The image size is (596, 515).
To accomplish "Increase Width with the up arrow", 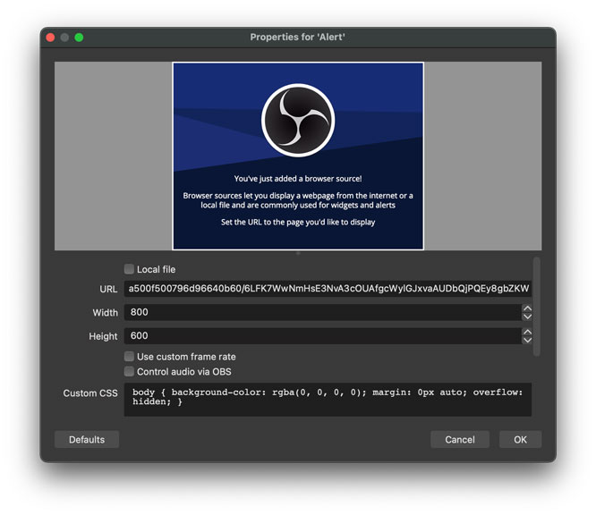I will pos(527,308).
